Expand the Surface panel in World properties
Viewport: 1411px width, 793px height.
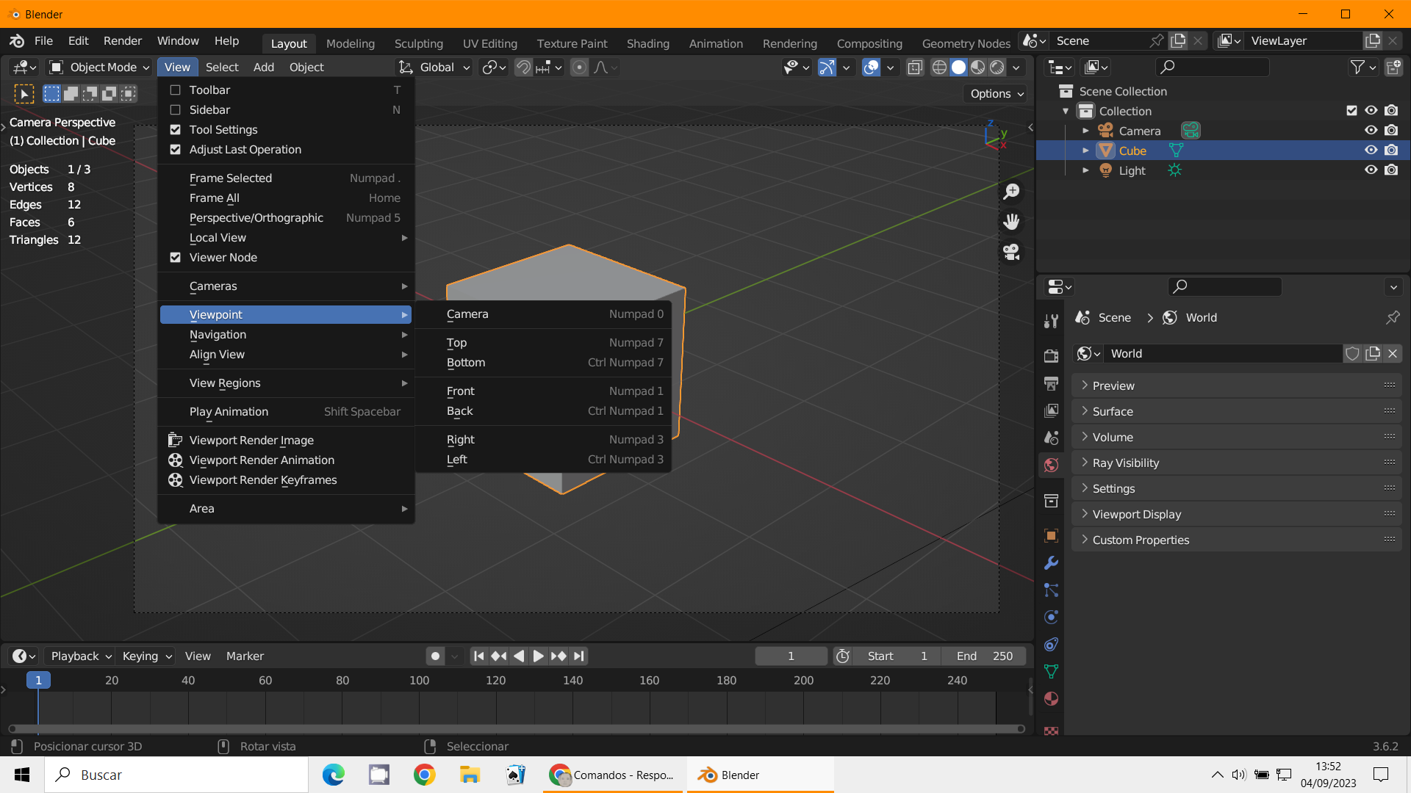1113,412
